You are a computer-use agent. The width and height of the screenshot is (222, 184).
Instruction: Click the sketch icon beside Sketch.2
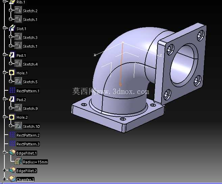18,10
